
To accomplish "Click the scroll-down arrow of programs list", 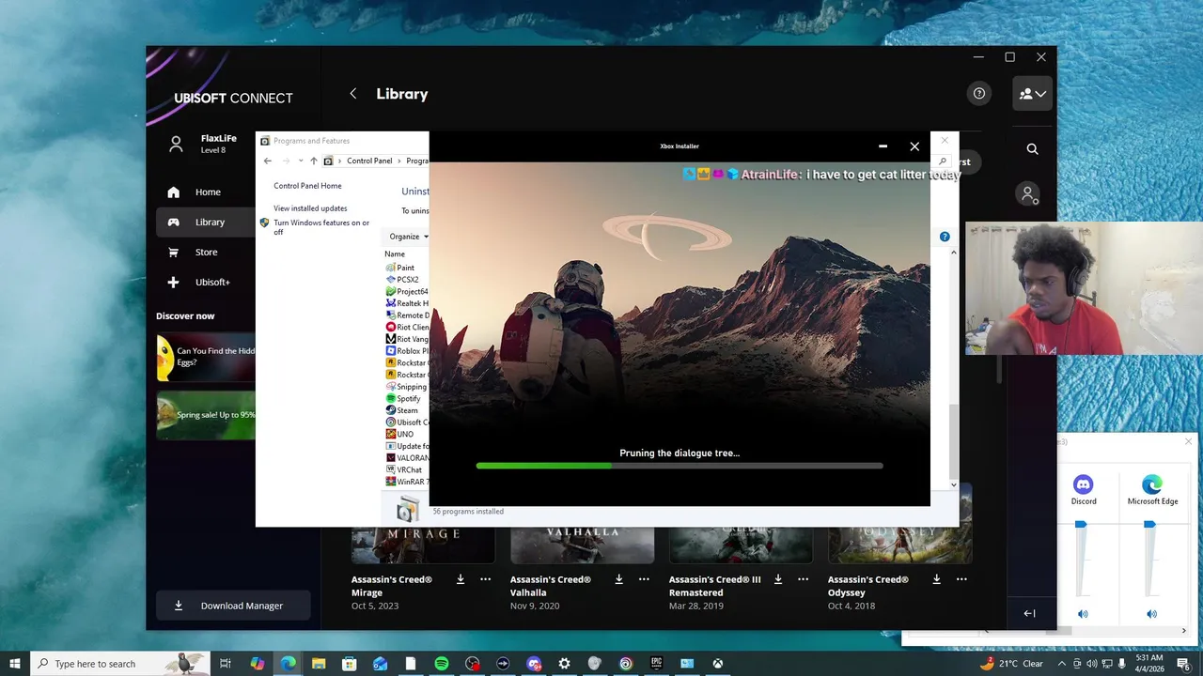I will click(x=954, y=484).
